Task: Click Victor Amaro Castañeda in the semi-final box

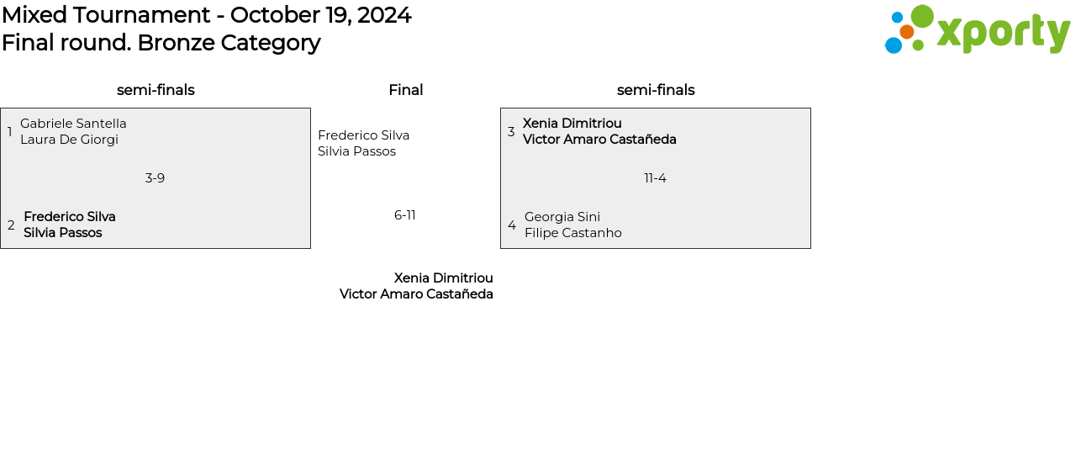Action: tap(599, 140)
